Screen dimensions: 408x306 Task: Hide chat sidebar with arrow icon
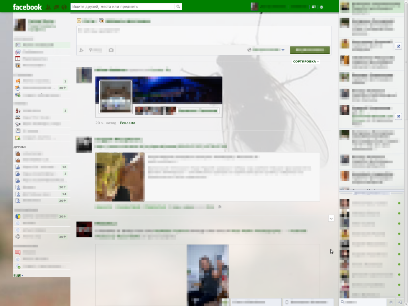tap(400, 302)
